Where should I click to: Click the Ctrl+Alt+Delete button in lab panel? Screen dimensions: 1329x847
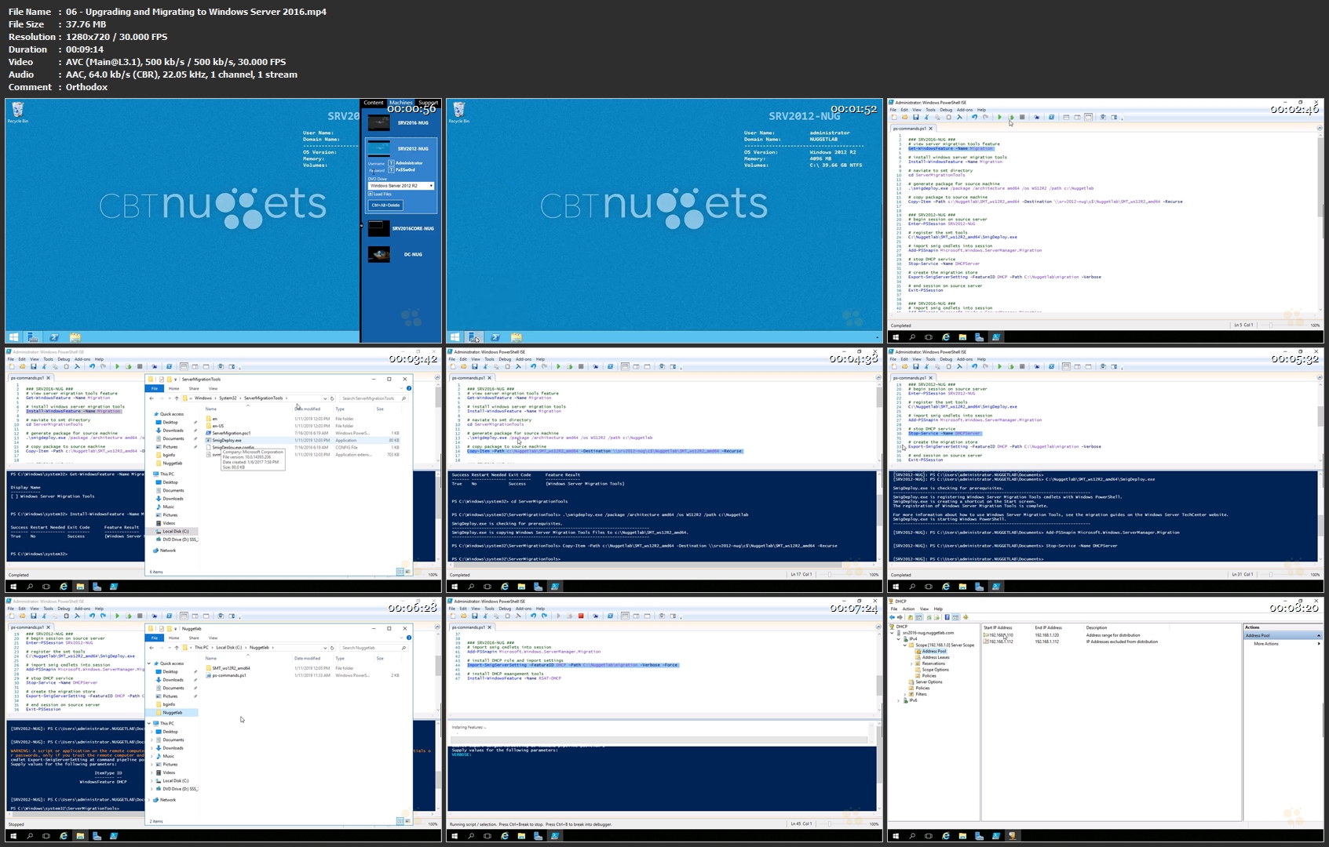tap(386, 205)
